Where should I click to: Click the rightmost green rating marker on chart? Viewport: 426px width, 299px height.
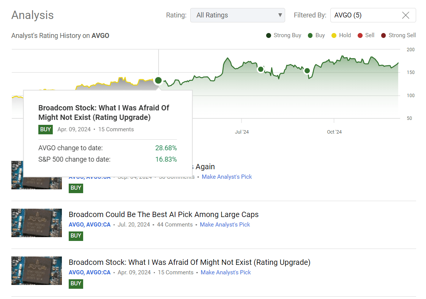click(306, 71)
